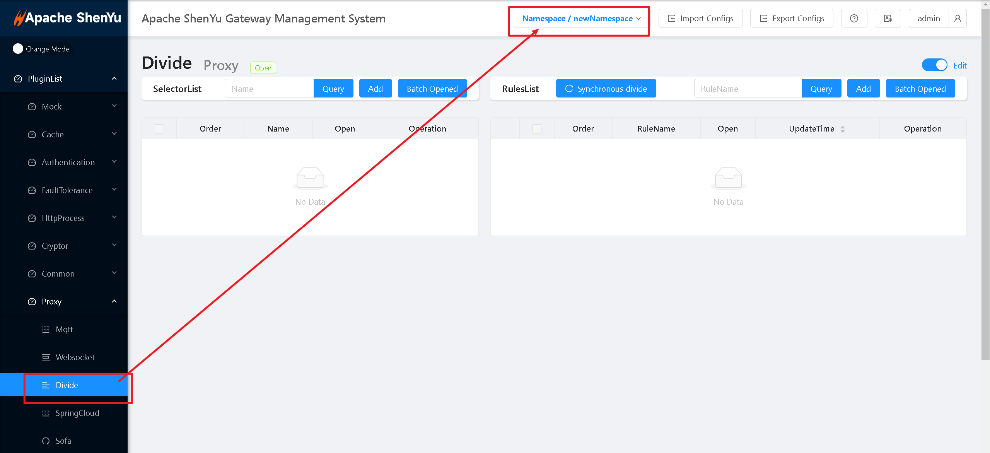This screenshot has width=990, height=453.
Task: Click the admin user profile icon
Action: 958,19
